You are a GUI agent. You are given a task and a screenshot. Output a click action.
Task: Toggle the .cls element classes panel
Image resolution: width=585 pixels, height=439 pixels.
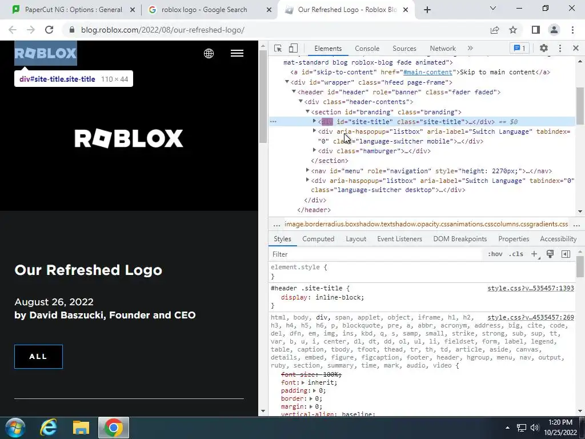point(516,254)
